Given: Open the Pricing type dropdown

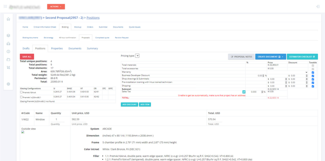Looking at the screenshot, I should pyautogui.click(x=137, y=56).
